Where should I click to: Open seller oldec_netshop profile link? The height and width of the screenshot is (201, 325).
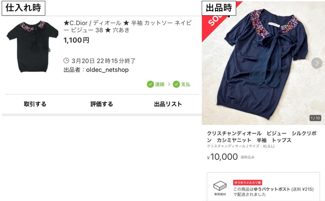tap(107, 70)
